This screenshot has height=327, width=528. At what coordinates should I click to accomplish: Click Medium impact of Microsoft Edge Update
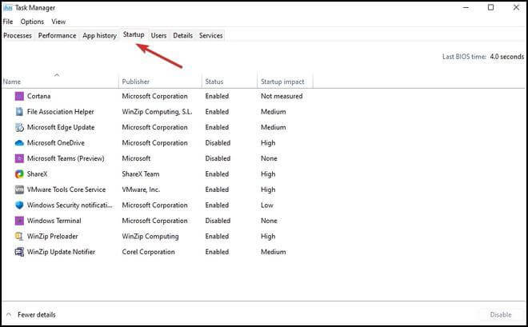tap(274, 127)
